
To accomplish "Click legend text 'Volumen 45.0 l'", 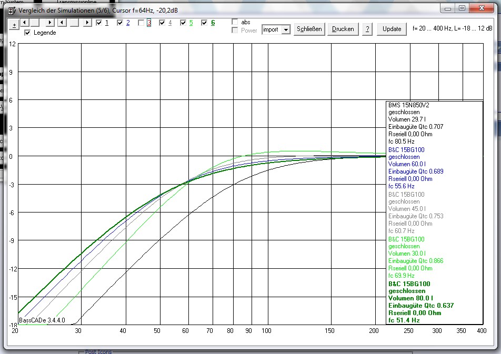I will coord(407,209).
